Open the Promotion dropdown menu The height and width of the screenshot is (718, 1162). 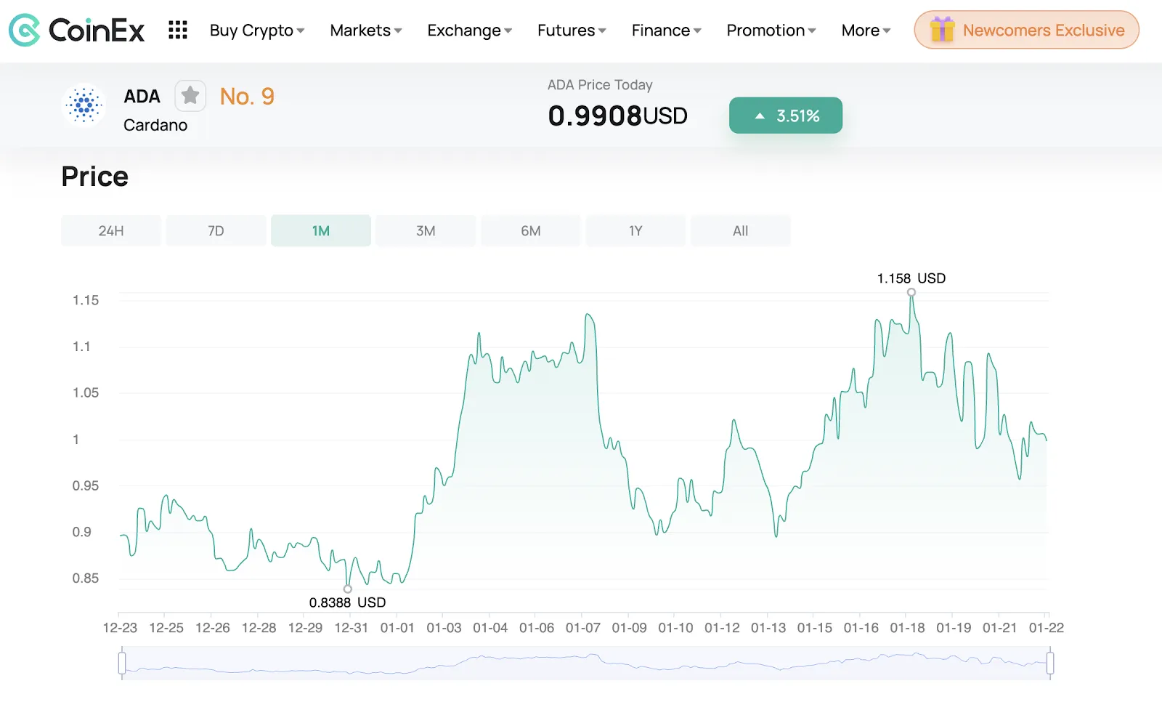coord(771,31)
